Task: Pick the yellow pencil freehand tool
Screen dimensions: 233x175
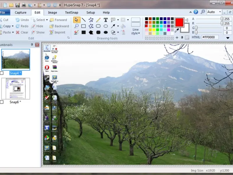Action: (x=98, y=20)
